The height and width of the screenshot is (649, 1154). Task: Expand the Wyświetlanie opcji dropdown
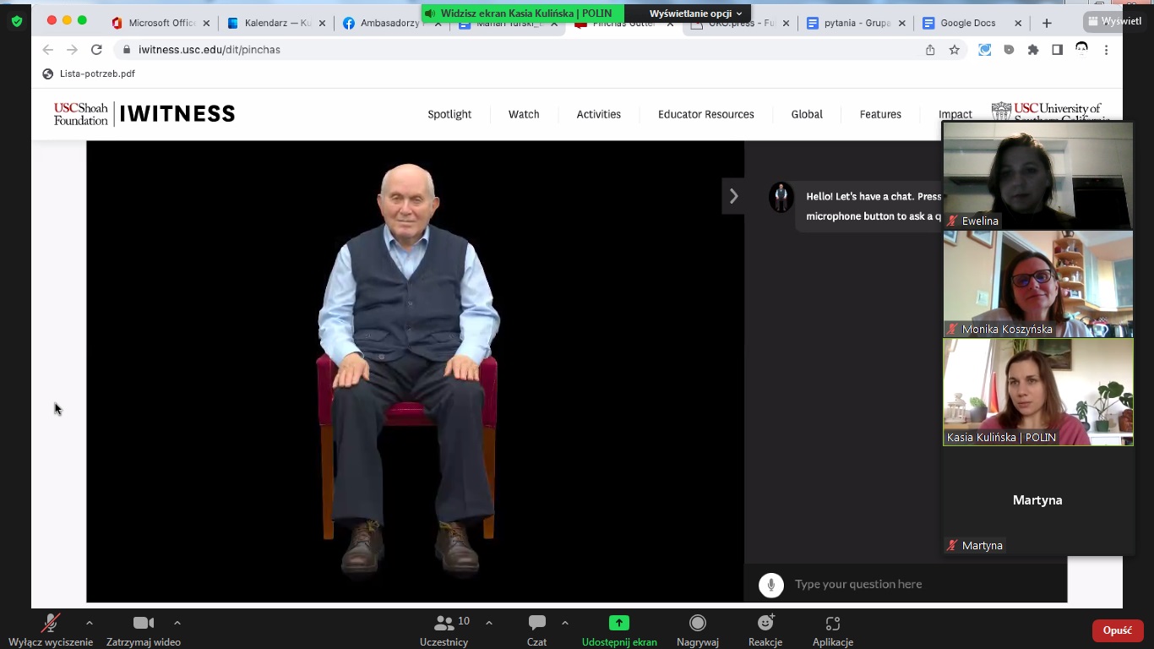[x=695, y=14]
